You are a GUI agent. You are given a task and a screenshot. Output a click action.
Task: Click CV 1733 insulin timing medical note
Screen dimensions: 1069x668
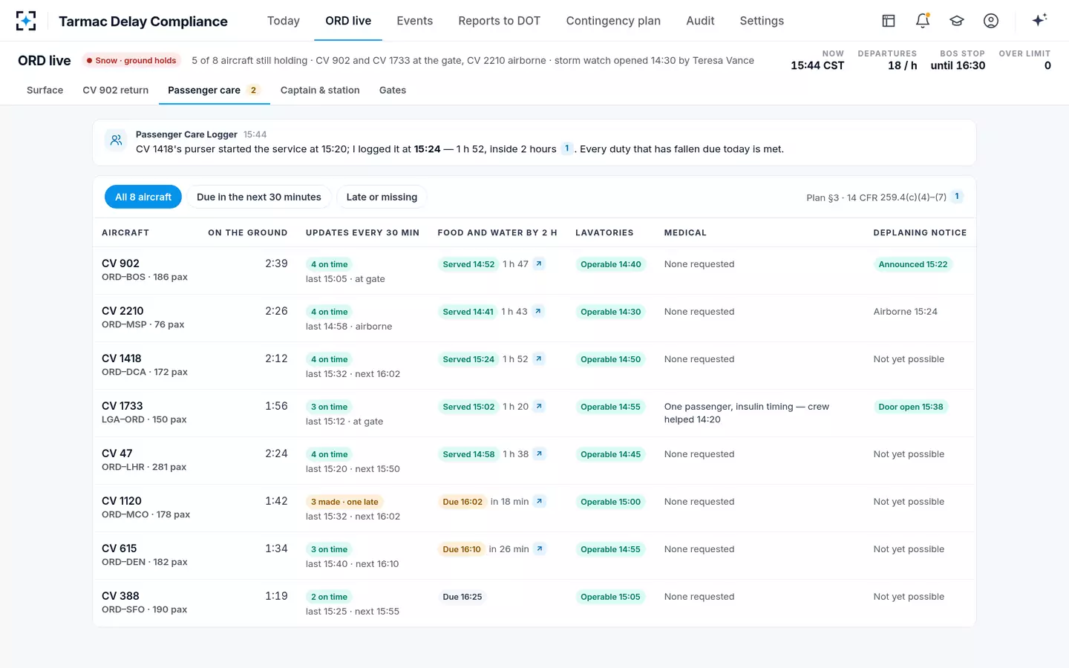(747, 413)
